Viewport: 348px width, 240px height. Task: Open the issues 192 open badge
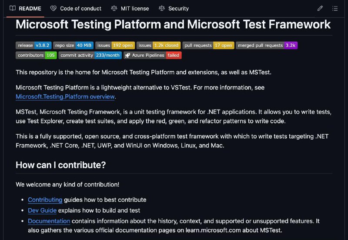(x=115, y=46)
